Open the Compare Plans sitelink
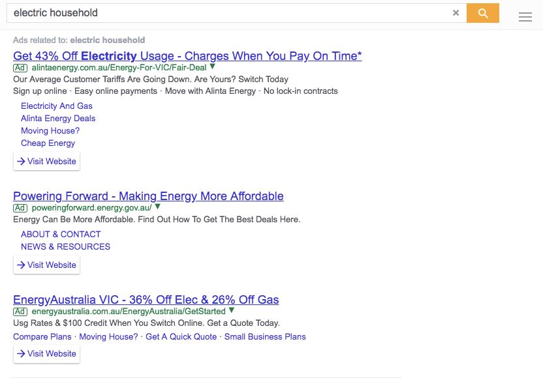Image resolution: width=543 pixels, height=380 pixels. click(x=42, y=337)
